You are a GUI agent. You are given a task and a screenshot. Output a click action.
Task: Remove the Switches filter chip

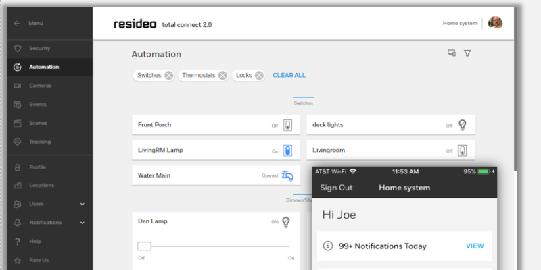pyautogui.click(x=168, y=76)
